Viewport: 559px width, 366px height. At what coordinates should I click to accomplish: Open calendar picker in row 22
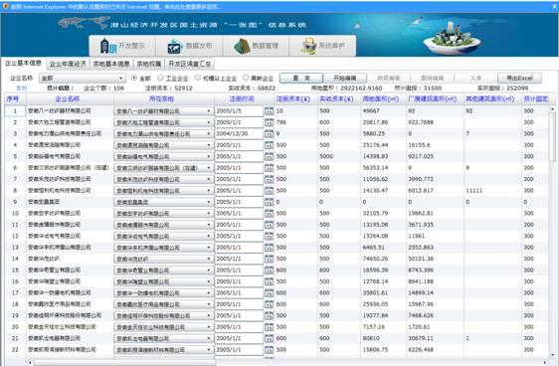coord(269,350)
